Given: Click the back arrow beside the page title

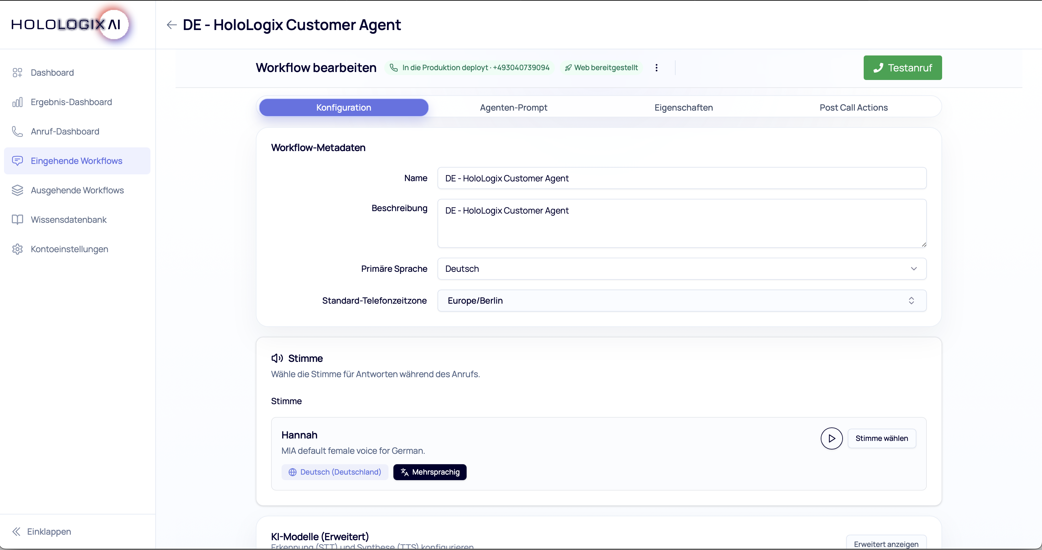Looking at the screenshot, I should pos(172,25).
